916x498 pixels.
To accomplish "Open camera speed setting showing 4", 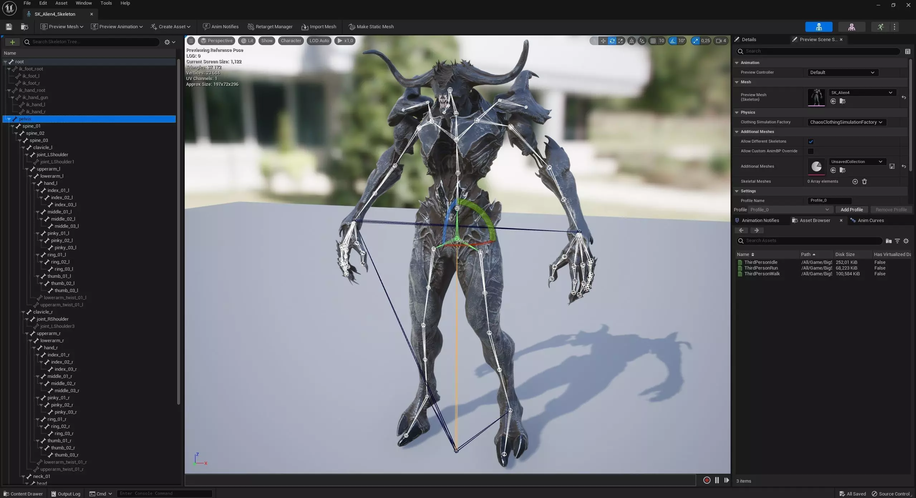I will [721, 41].
